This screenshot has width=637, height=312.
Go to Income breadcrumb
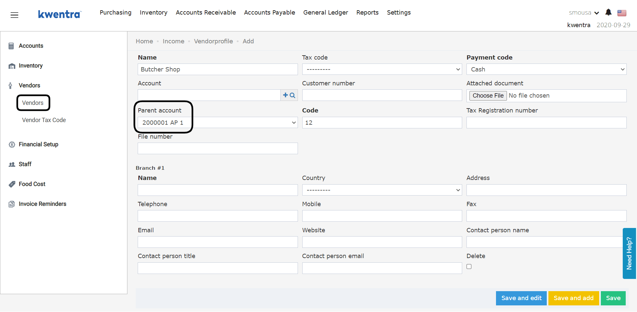[174, 41]
